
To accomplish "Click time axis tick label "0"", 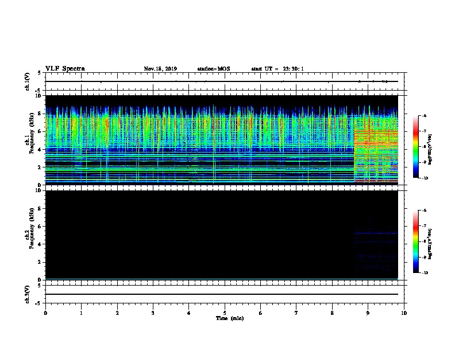I will tap(45, 313).
